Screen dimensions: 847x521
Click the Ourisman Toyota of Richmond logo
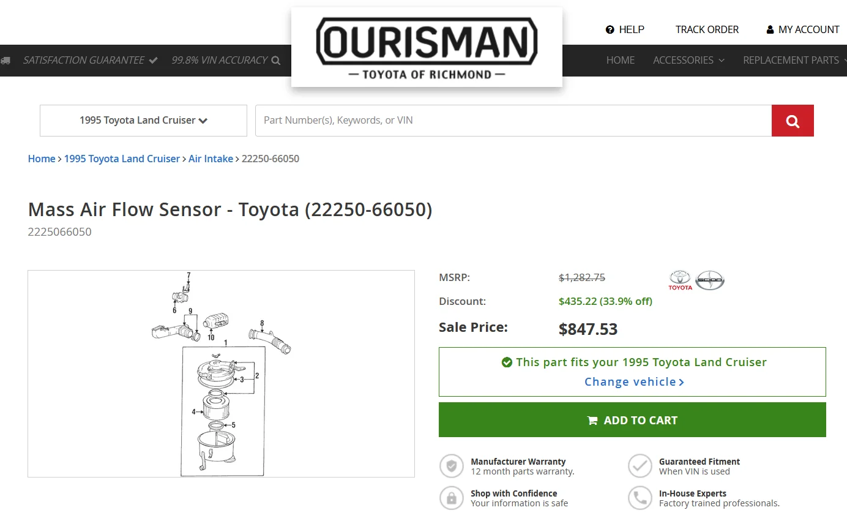coord(427,47)
